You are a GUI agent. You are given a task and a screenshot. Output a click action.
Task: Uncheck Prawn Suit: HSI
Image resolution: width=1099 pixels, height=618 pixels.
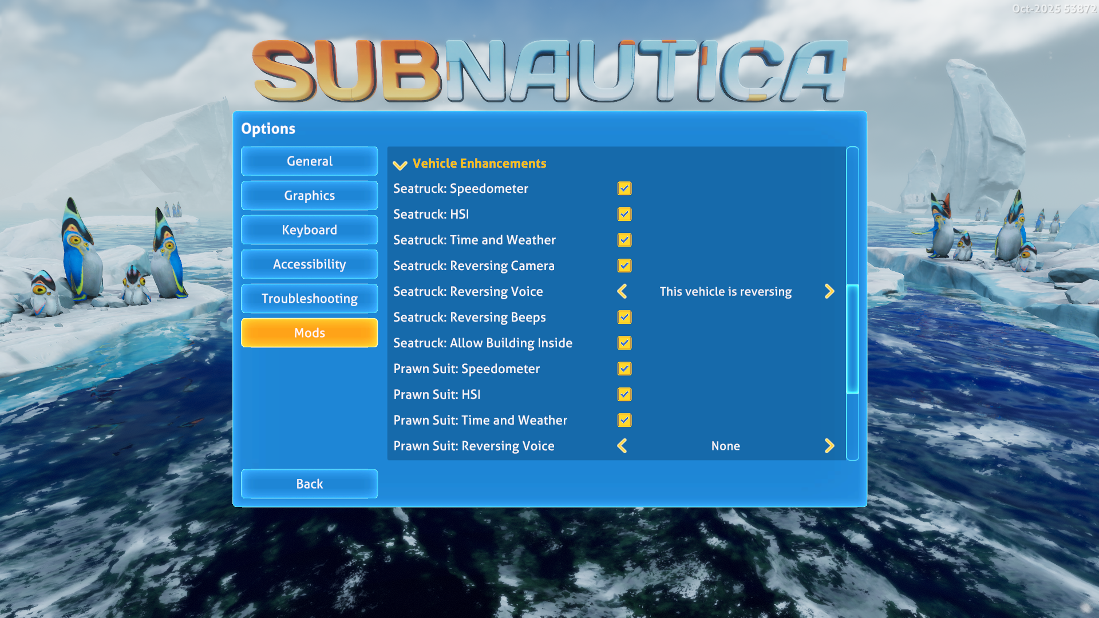pos(624,394)
